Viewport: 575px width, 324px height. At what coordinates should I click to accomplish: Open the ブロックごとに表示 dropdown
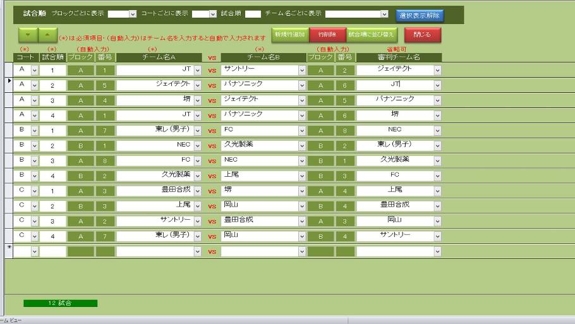click(x=133, y=14)
